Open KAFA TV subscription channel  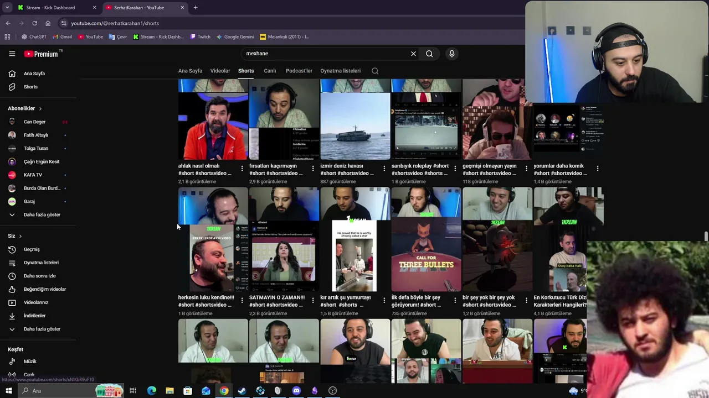tap(33, 175)
